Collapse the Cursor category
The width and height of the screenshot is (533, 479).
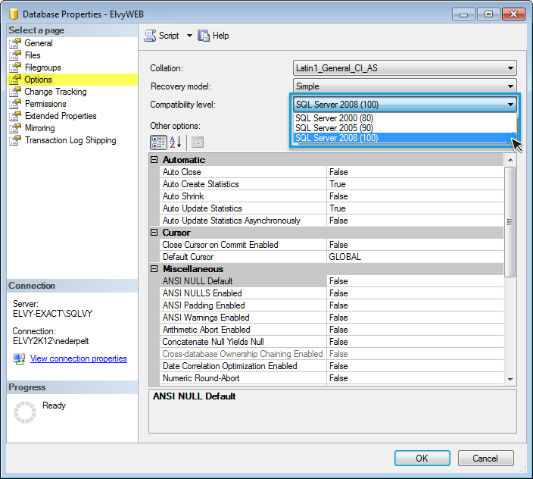click(154, 233)
